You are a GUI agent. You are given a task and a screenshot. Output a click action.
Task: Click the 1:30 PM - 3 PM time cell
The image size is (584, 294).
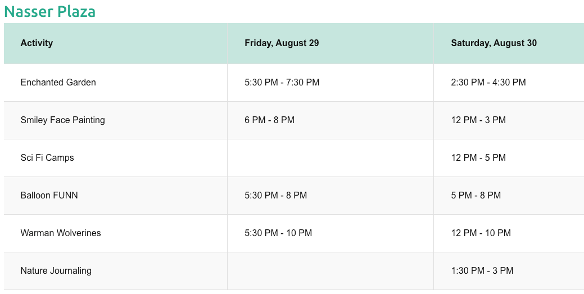click(482, 271)
